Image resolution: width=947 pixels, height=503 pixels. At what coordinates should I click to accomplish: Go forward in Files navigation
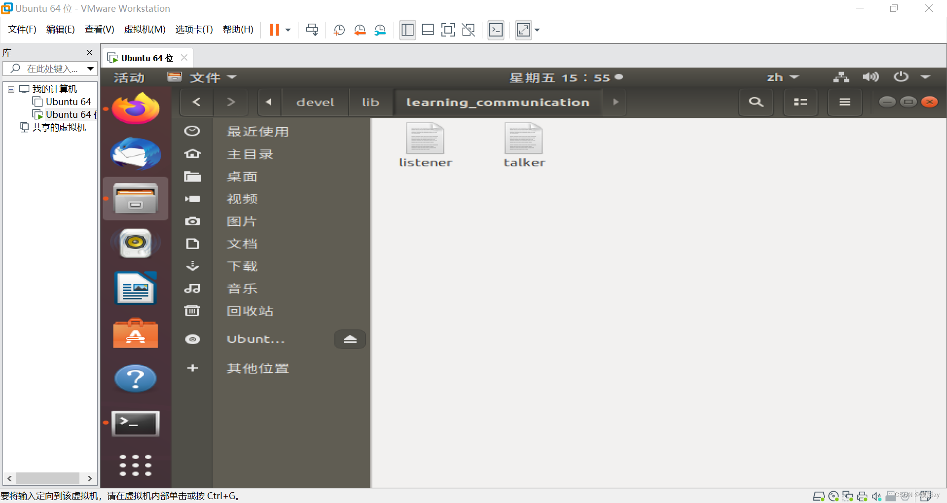(230, 102)
